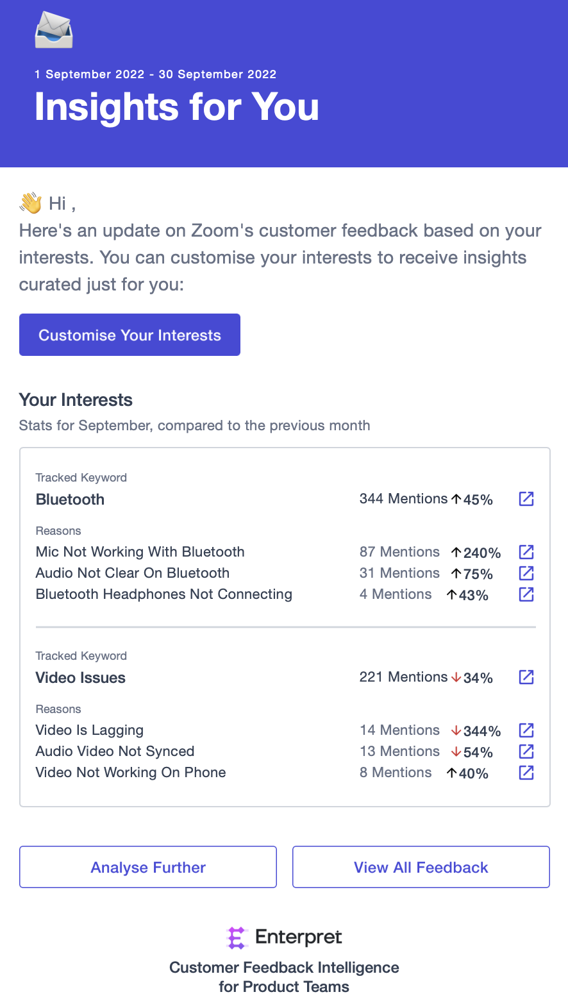The image size is (568, 1008).
Task: Open link icon for Video Is Lagging
Action: (x=526, y=730)
